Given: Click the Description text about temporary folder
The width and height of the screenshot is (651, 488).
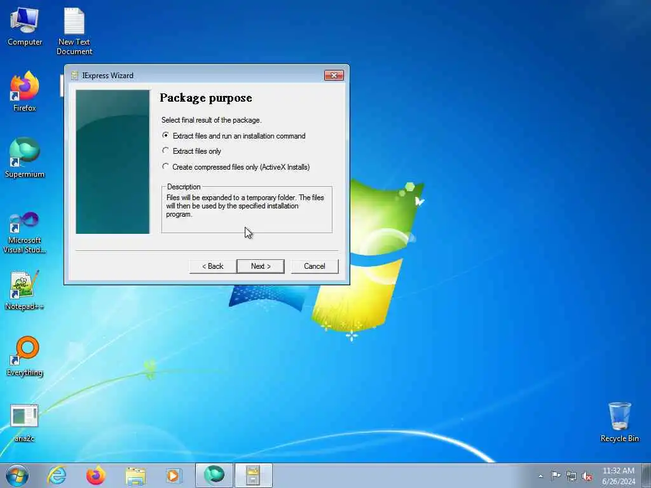Looking at the screenshot, I should tap(245, 206).
